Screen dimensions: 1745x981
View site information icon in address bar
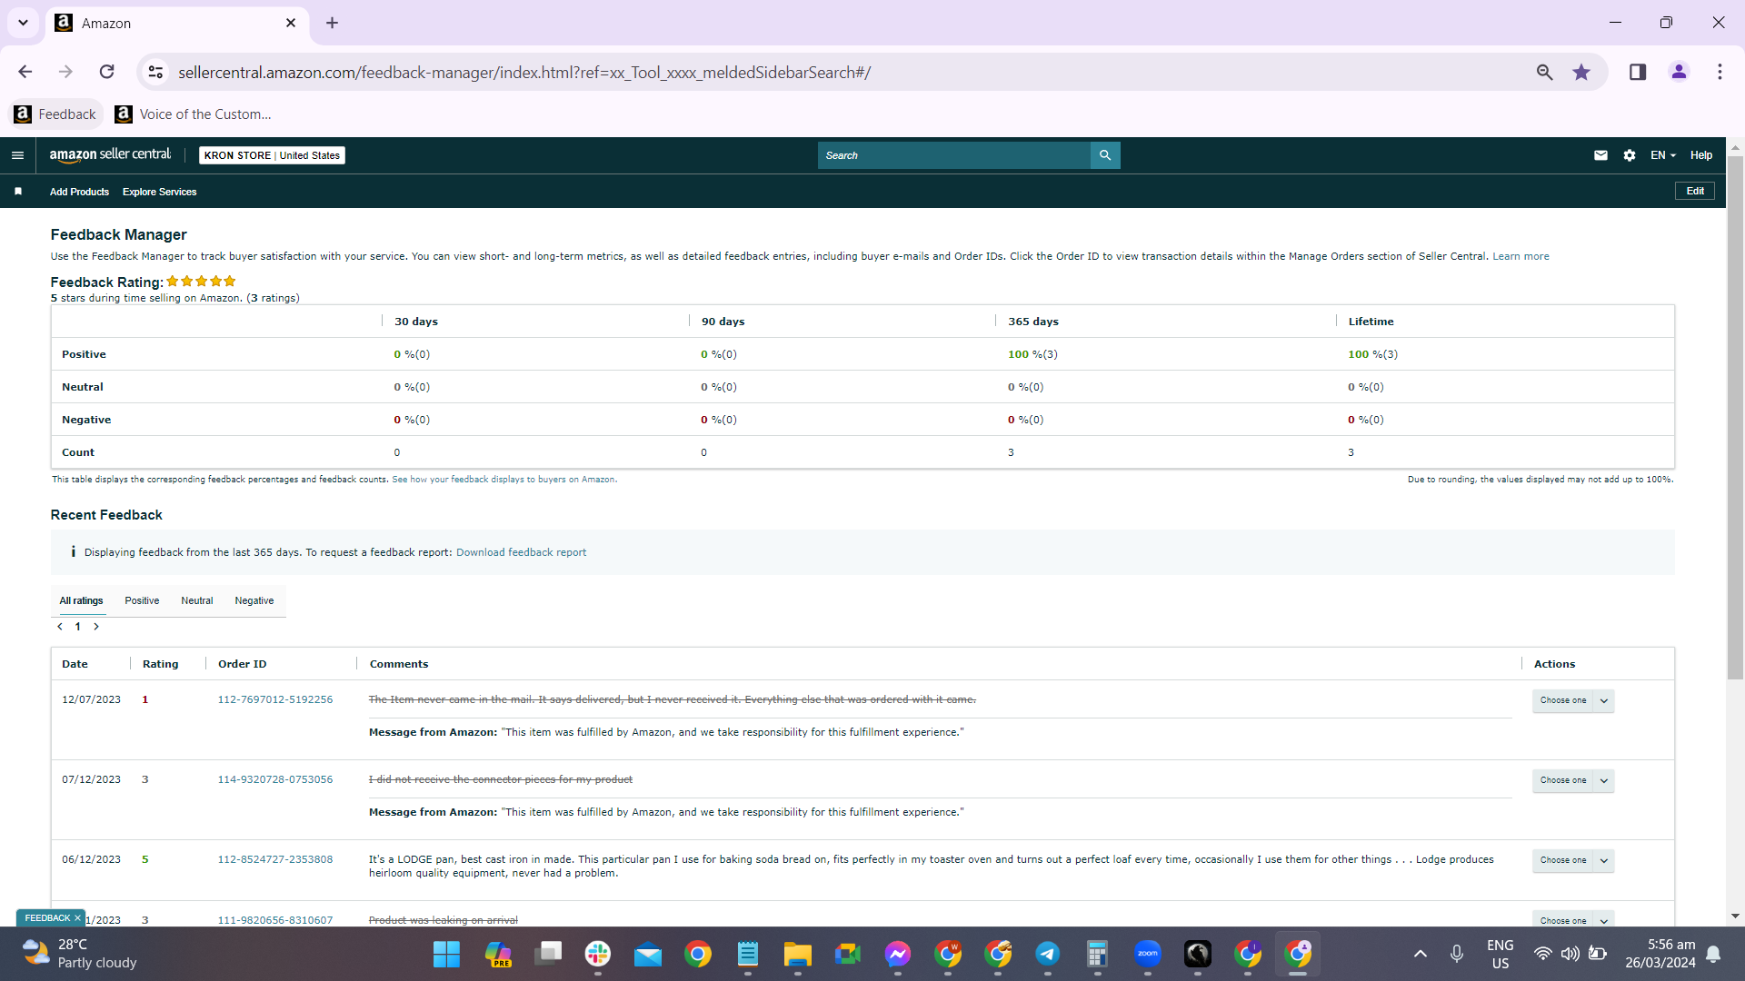(156, 72)
